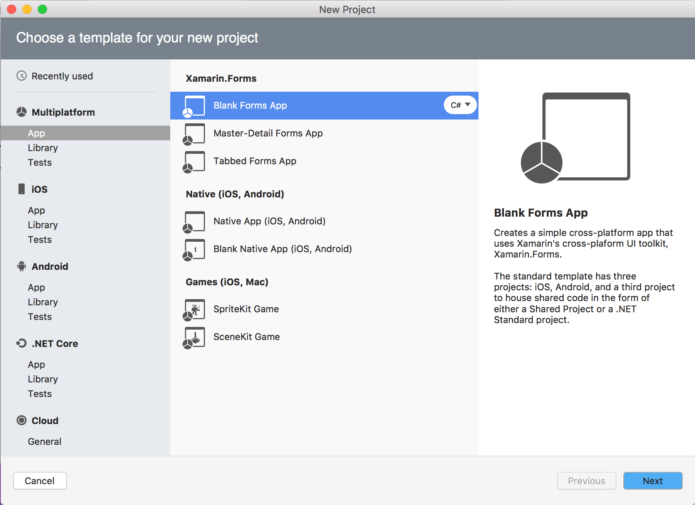Click the Native App (iOS, Android) icon

click(x=194, y=221)
